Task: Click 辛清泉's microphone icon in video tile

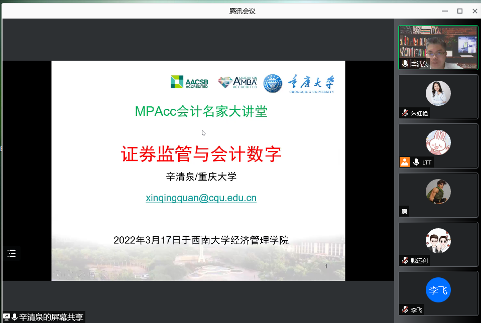Action: coord(405,64)
